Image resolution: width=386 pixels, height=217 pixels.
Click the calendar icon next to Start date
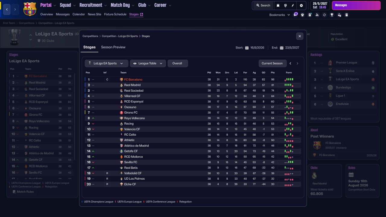click(247, 48)
